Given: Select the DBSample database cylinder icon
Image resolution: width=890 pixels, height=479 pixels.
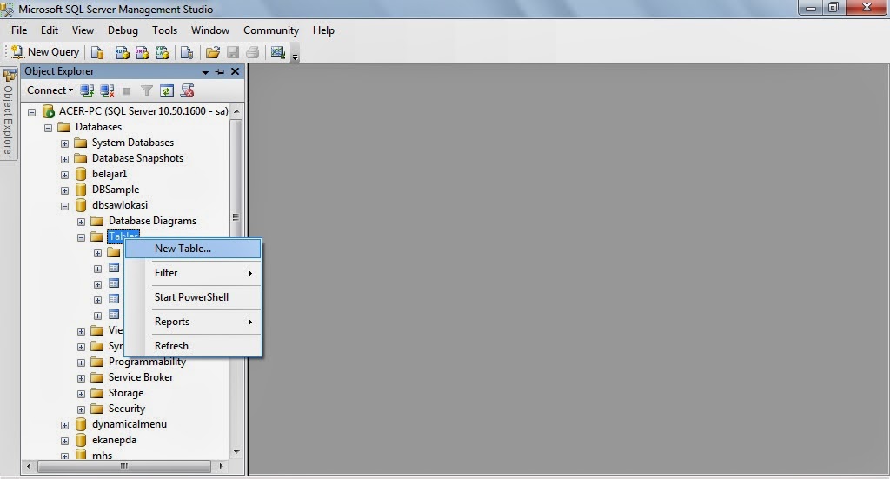Looking at the screenshot, I should tap(81, 190).
